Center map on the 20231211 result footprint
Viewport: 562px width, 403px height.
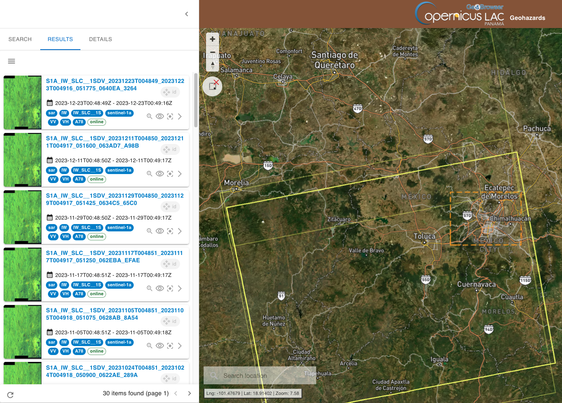(170, 174)
